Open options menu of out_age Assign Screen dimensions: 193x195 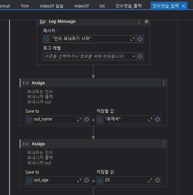coord(164,144)
